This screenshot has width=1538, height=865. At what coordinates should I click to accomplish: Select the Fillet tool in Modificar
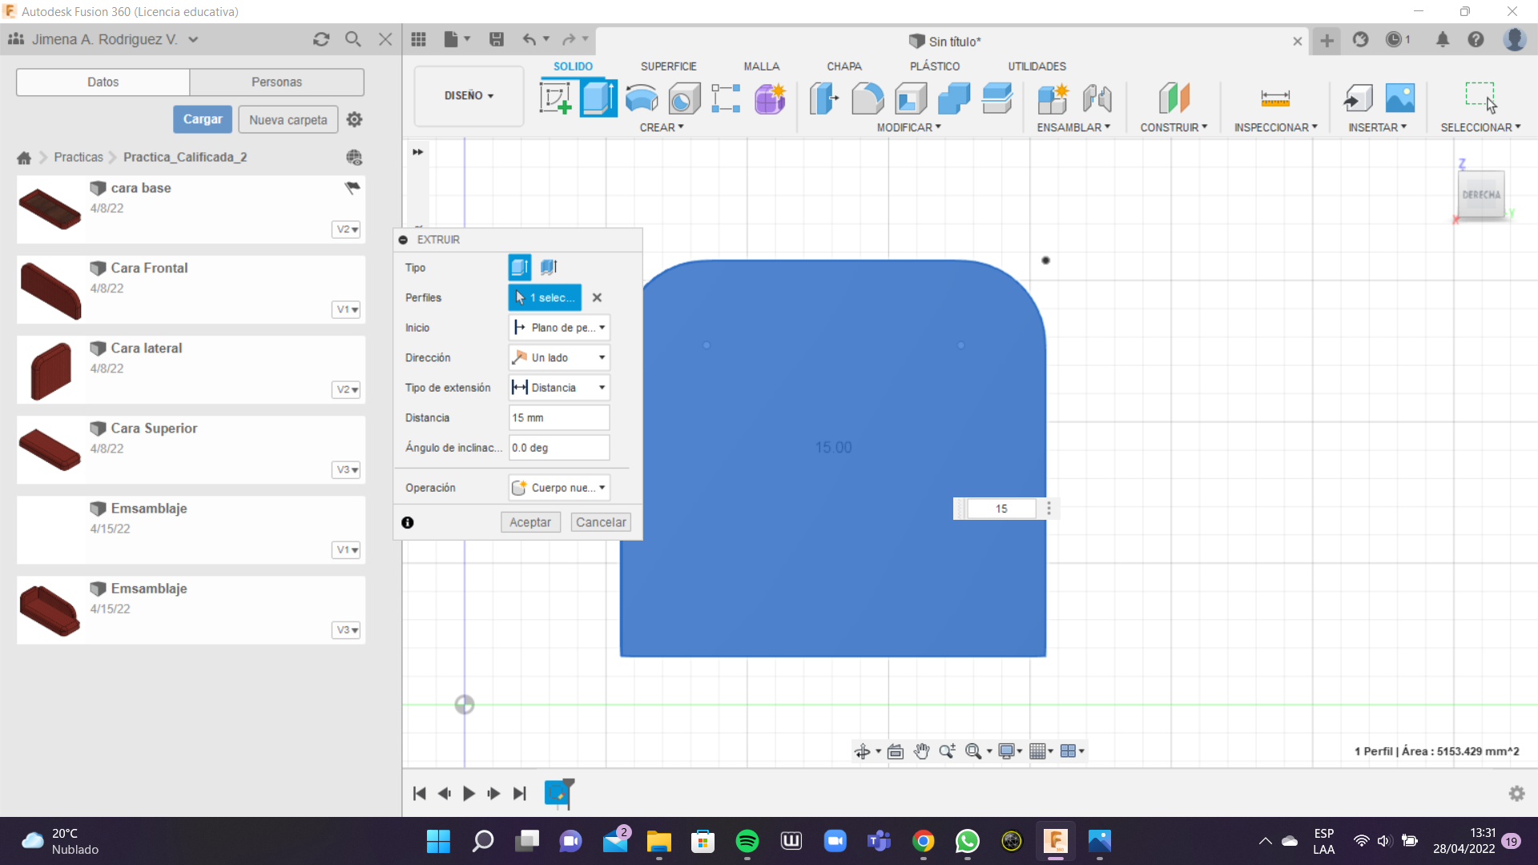point(868,99)
